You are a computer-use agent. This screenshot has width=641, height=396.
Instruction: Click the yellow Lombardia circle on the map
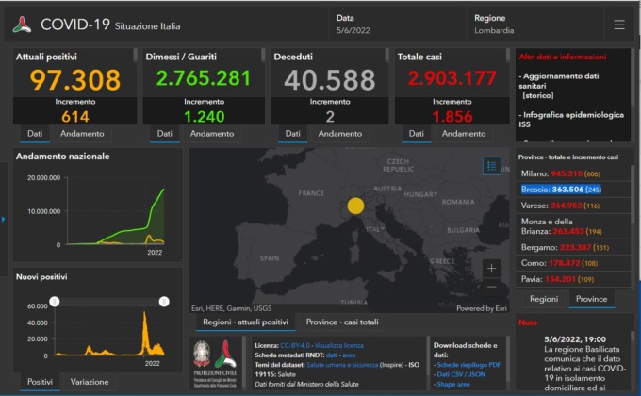(x=355, y=206)
